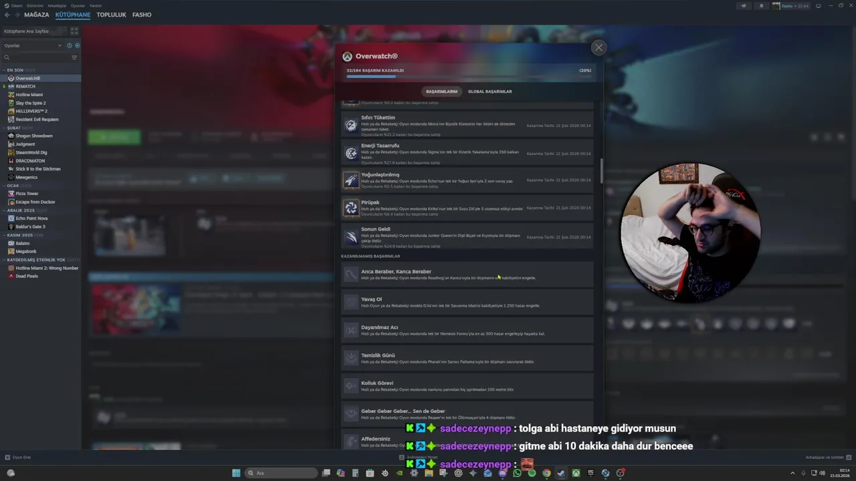Select Hotline Miami in the library
This screenshot has width=856, height=481.
(x=41, y=95)
